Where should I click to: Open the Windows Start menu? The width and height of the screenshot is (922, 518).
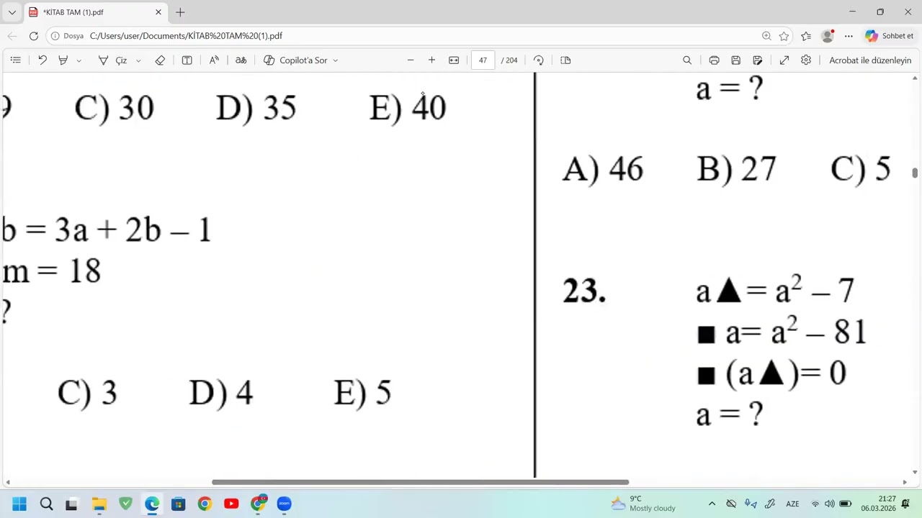point(19,504)
